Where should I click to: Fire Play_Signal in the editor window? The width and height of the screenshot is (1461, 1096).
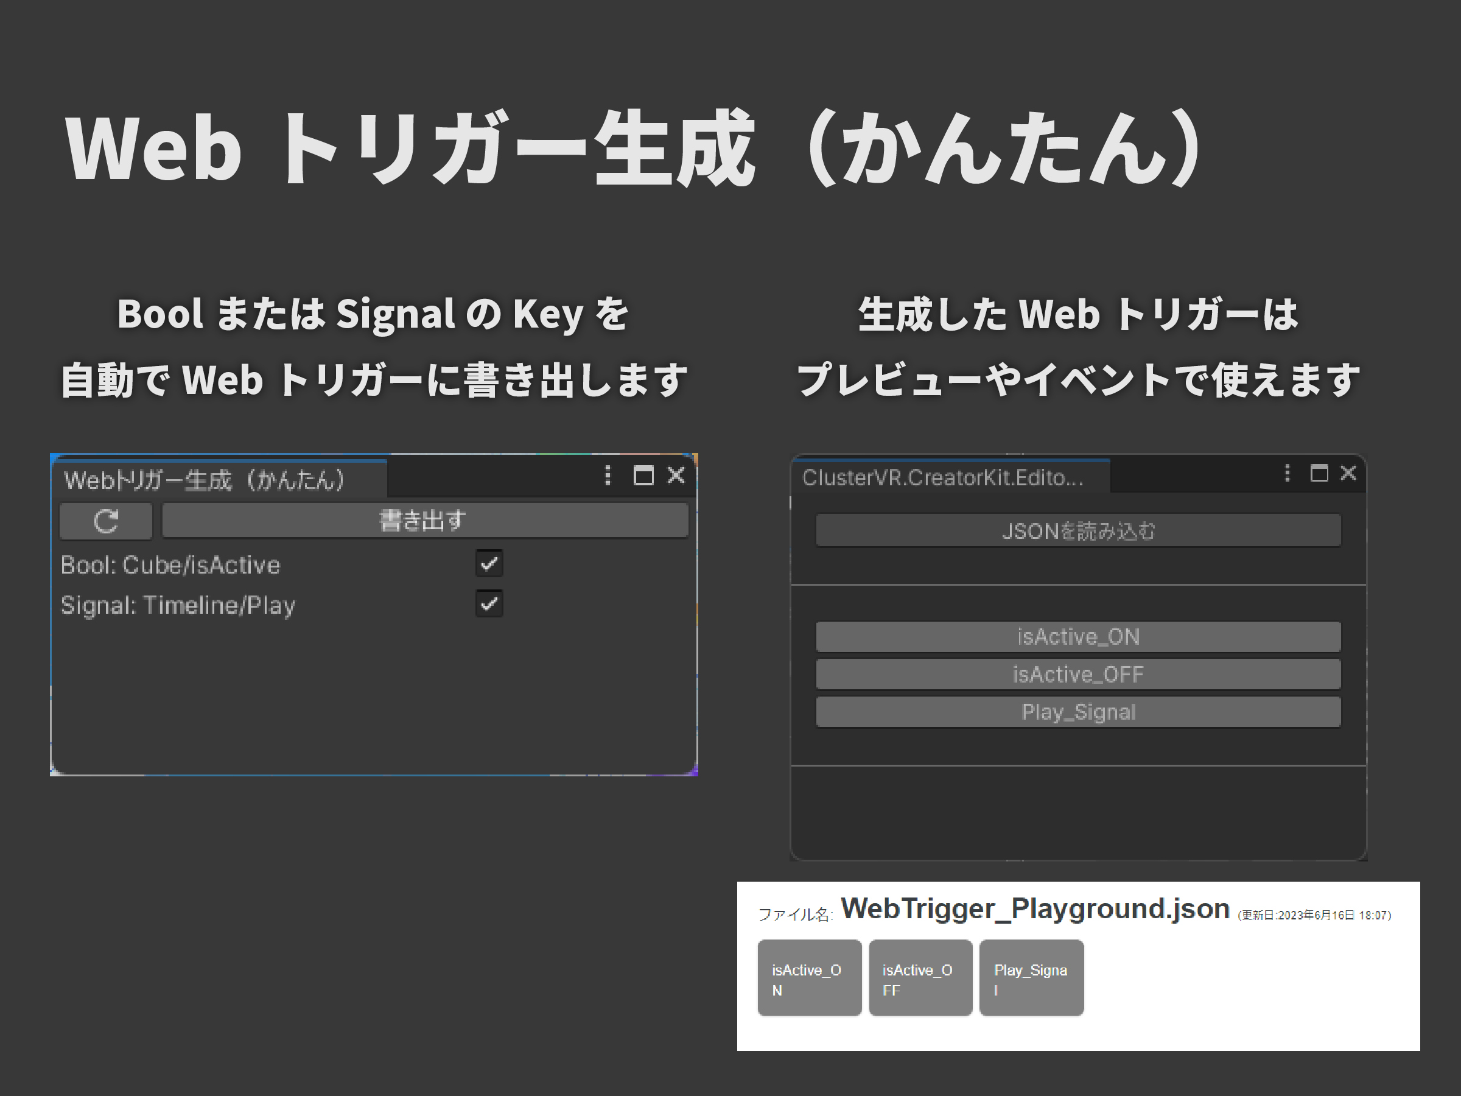1078,712
